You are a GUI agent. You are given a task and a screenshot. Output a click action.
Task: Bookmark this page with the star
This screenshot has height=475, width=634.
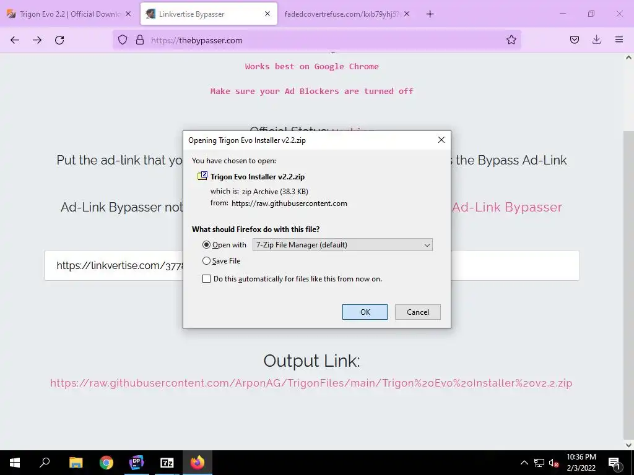(x=511, y=40)
